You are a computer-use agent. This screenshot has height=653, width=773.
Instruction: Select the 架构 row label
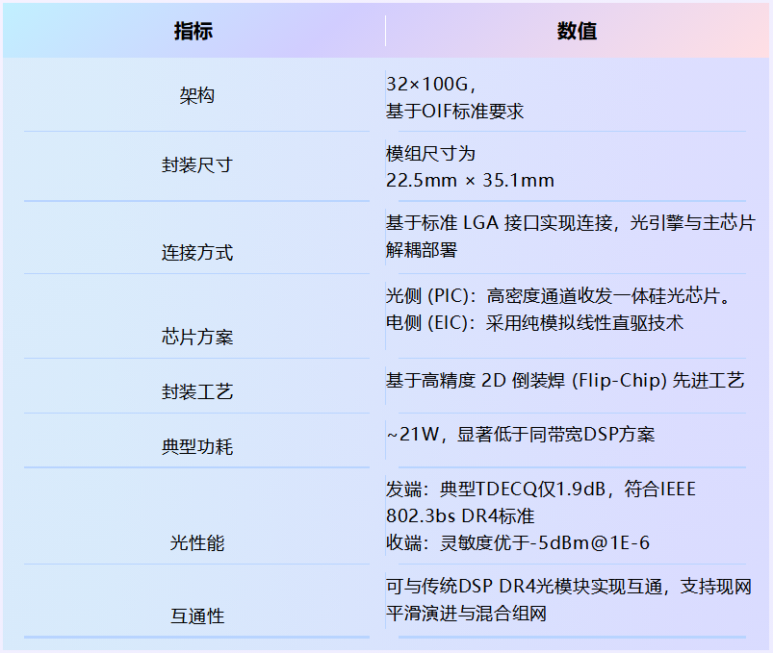pyautogui.click(x=196, y=96)
